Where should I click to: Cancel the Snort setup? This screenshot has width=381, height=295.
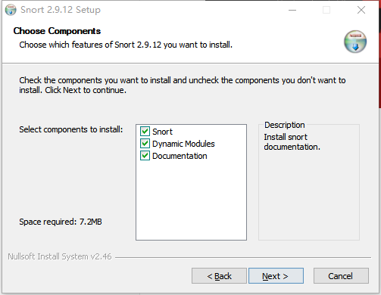click(341, 276)
